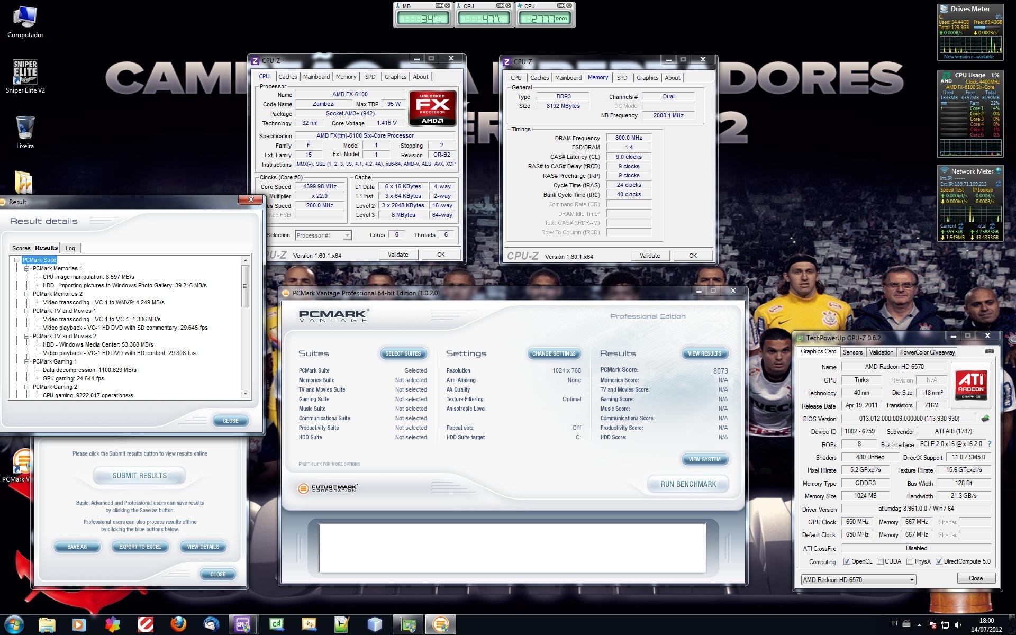1016x635 pixels.
Task: Click the RUN BENCHMARK button
Action: pos(688,484)
